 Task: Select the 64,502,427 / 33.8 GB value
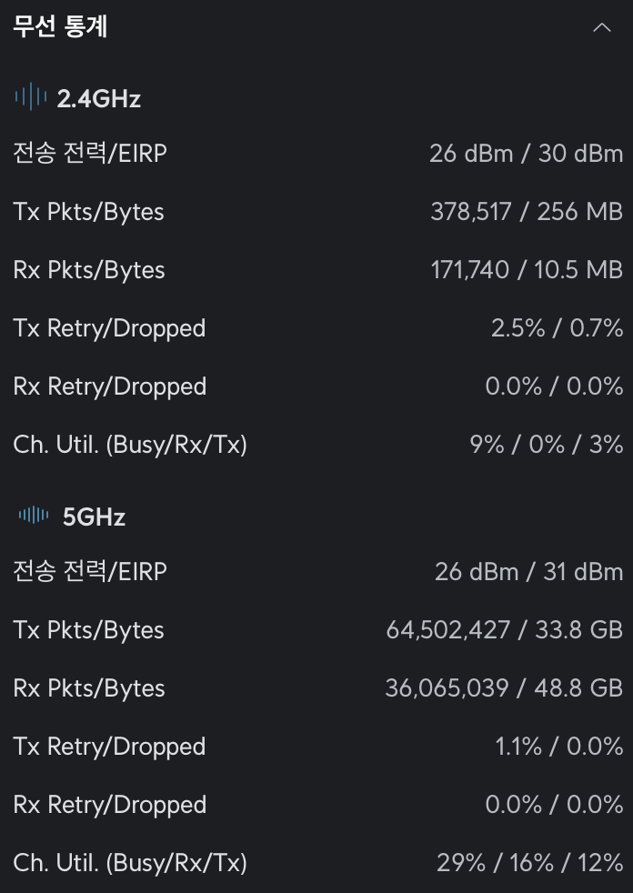pos(504,630)
